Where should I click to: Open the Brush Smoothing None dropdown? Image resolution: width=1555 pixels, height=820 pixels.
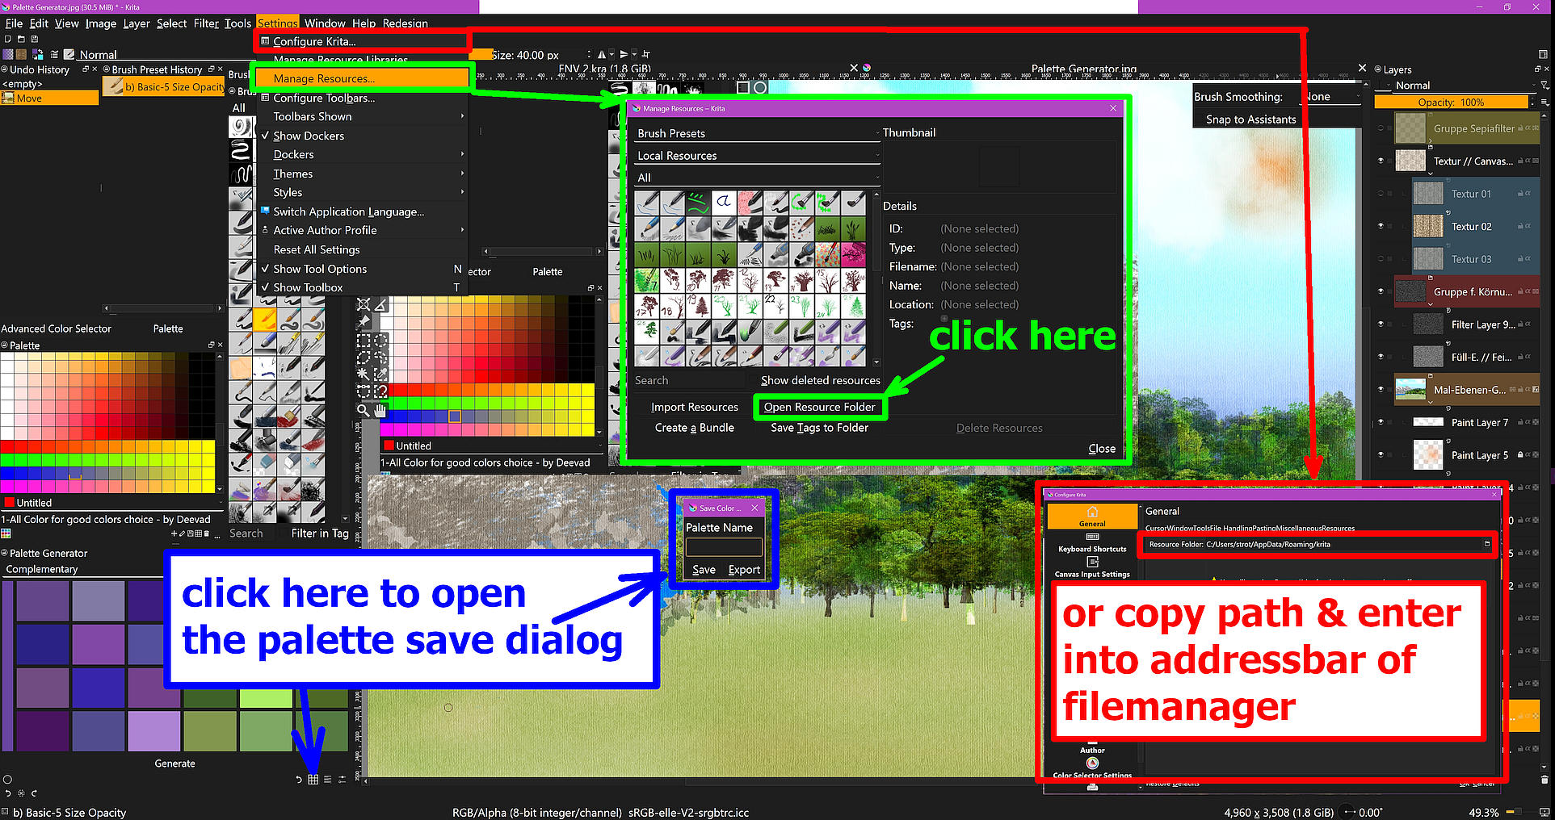pos(1332,97)
